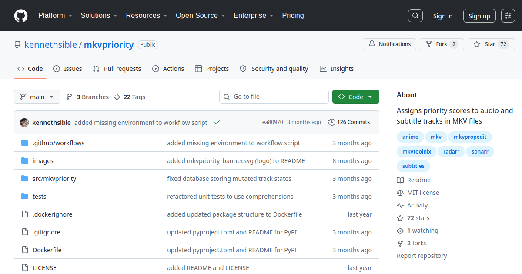The width and height of the screenshot is (522, 274).
Task: Select the eye icon beside 1 watching
Action: (400, 231)
